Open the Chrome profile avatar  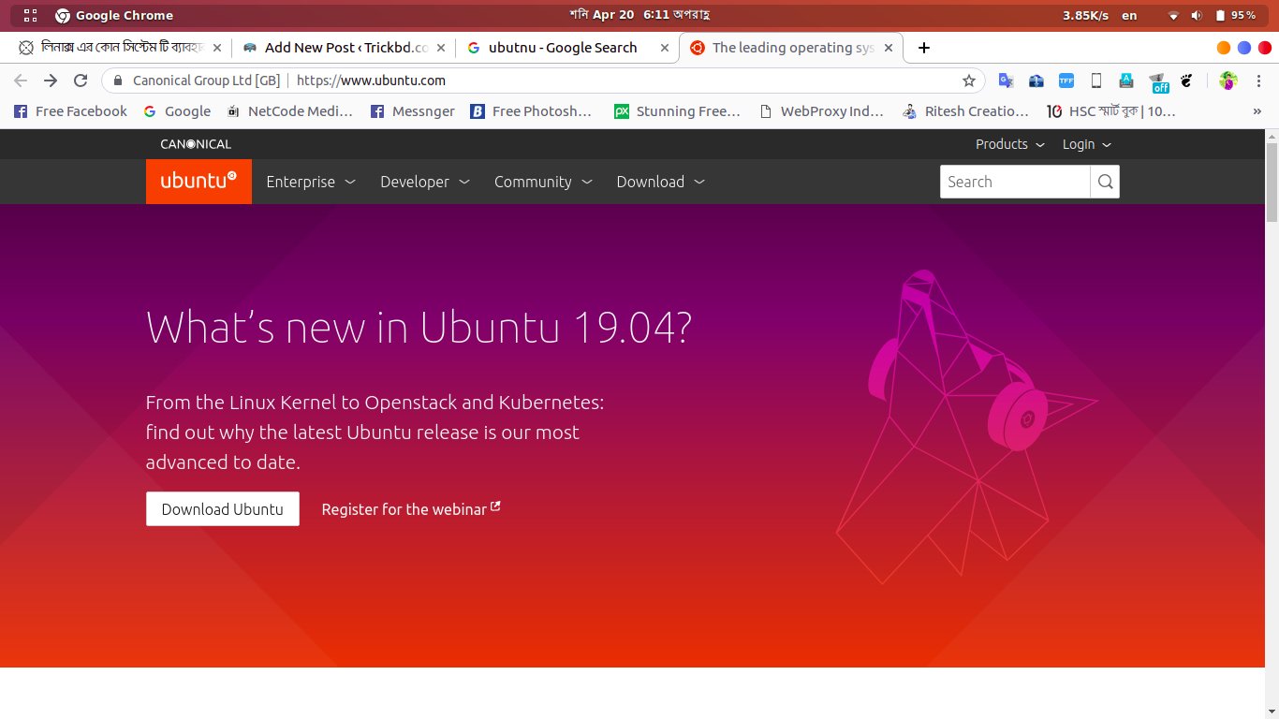[x=1228, y=81]
